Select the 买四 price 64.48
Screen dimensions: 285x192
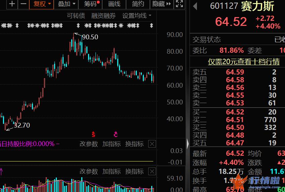coord(235,135)
